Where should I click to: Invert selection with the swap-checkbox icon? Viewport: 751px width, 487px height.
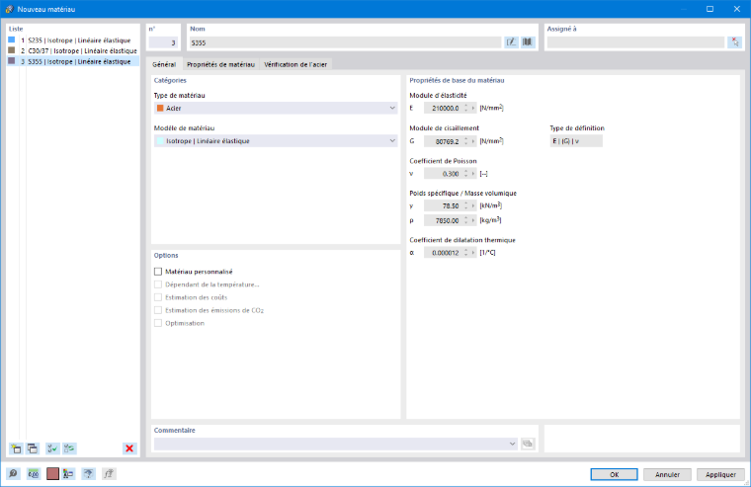point(69,448)
